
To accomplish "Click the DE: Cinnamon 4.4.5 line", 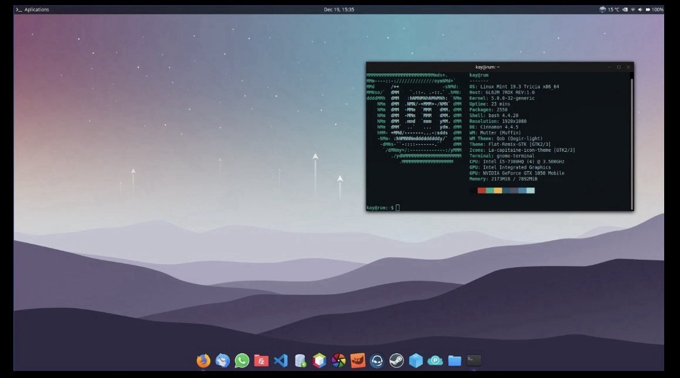I will point(494,127).
